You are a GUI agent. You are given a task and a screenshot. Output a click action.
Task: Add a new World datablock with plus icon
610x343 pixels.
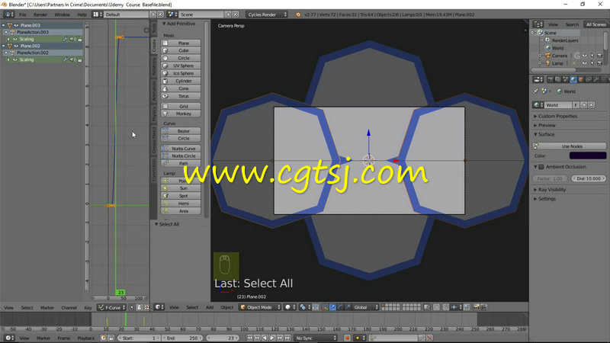584,105
